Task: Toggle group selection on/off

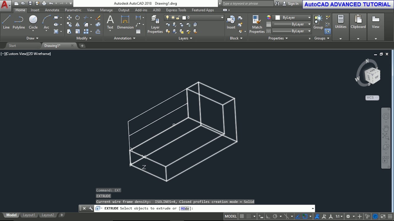Action: pos(328,31)
